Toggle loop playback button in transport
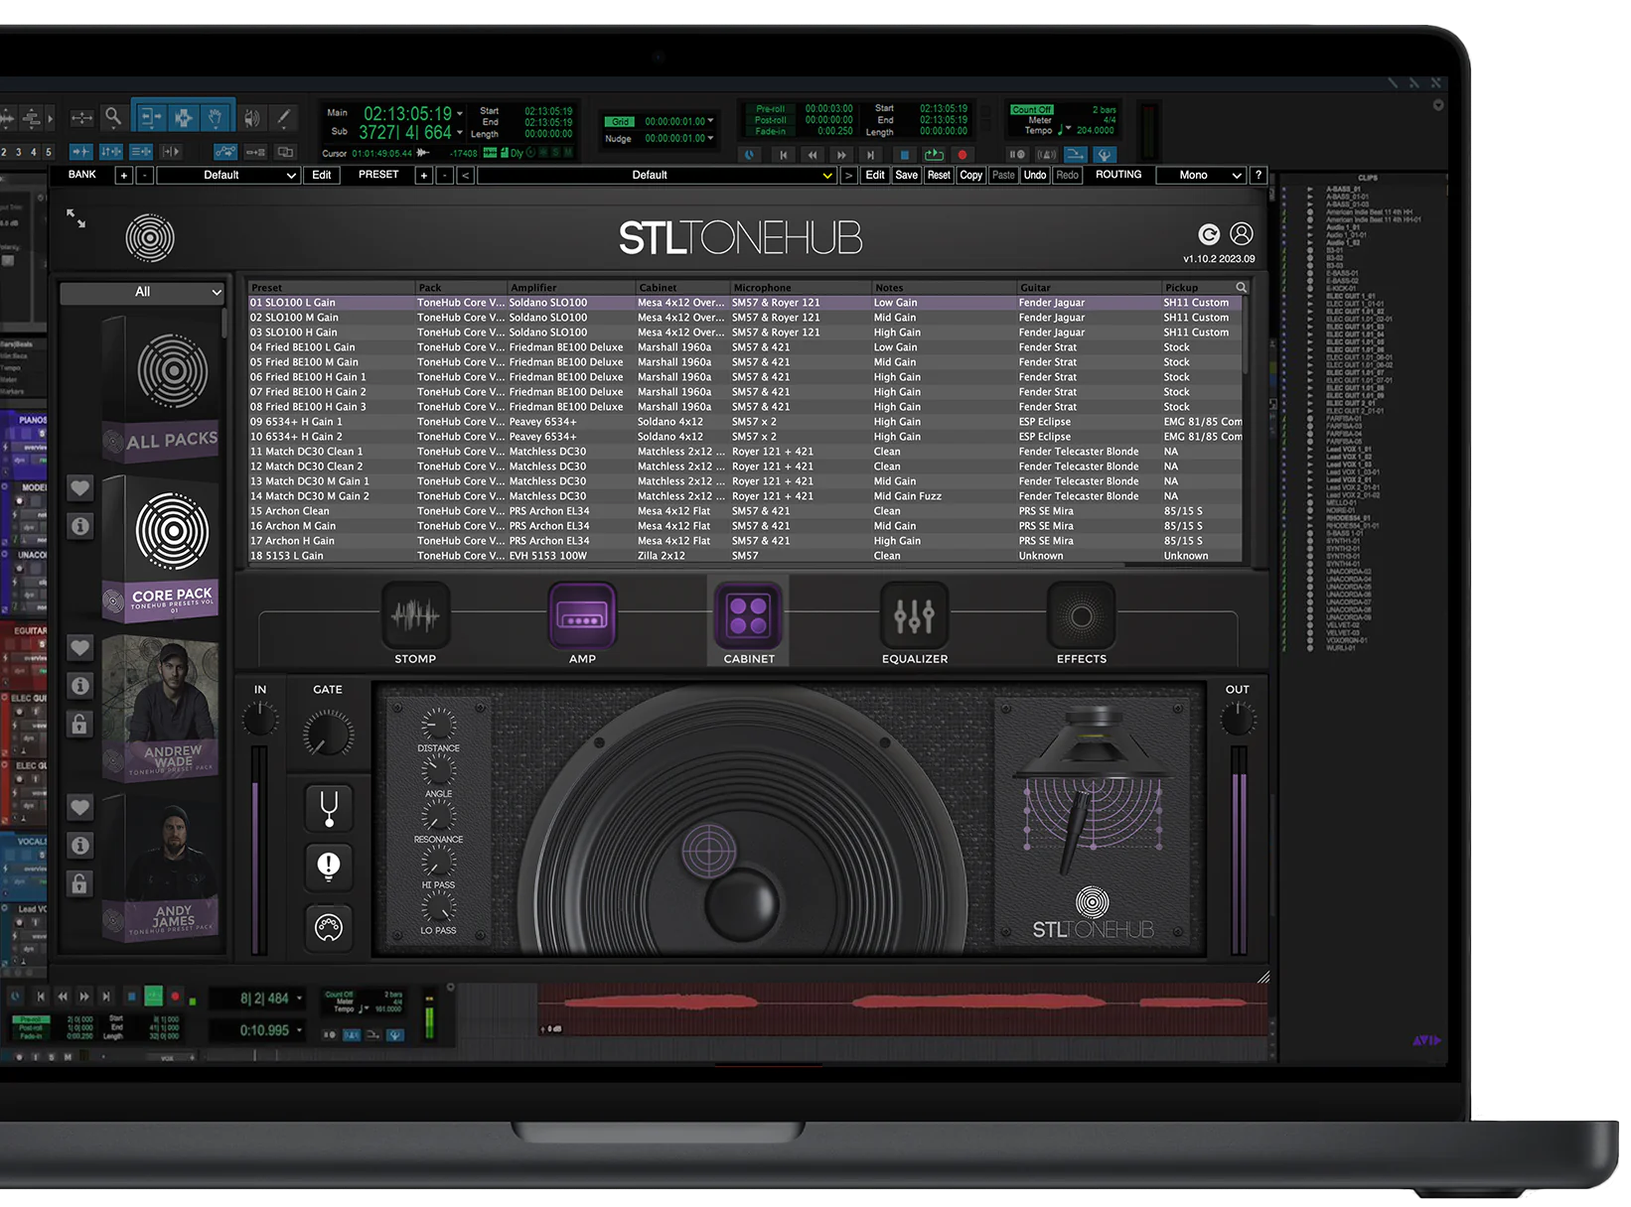The image size is (1631, 1207). point(934,155)
